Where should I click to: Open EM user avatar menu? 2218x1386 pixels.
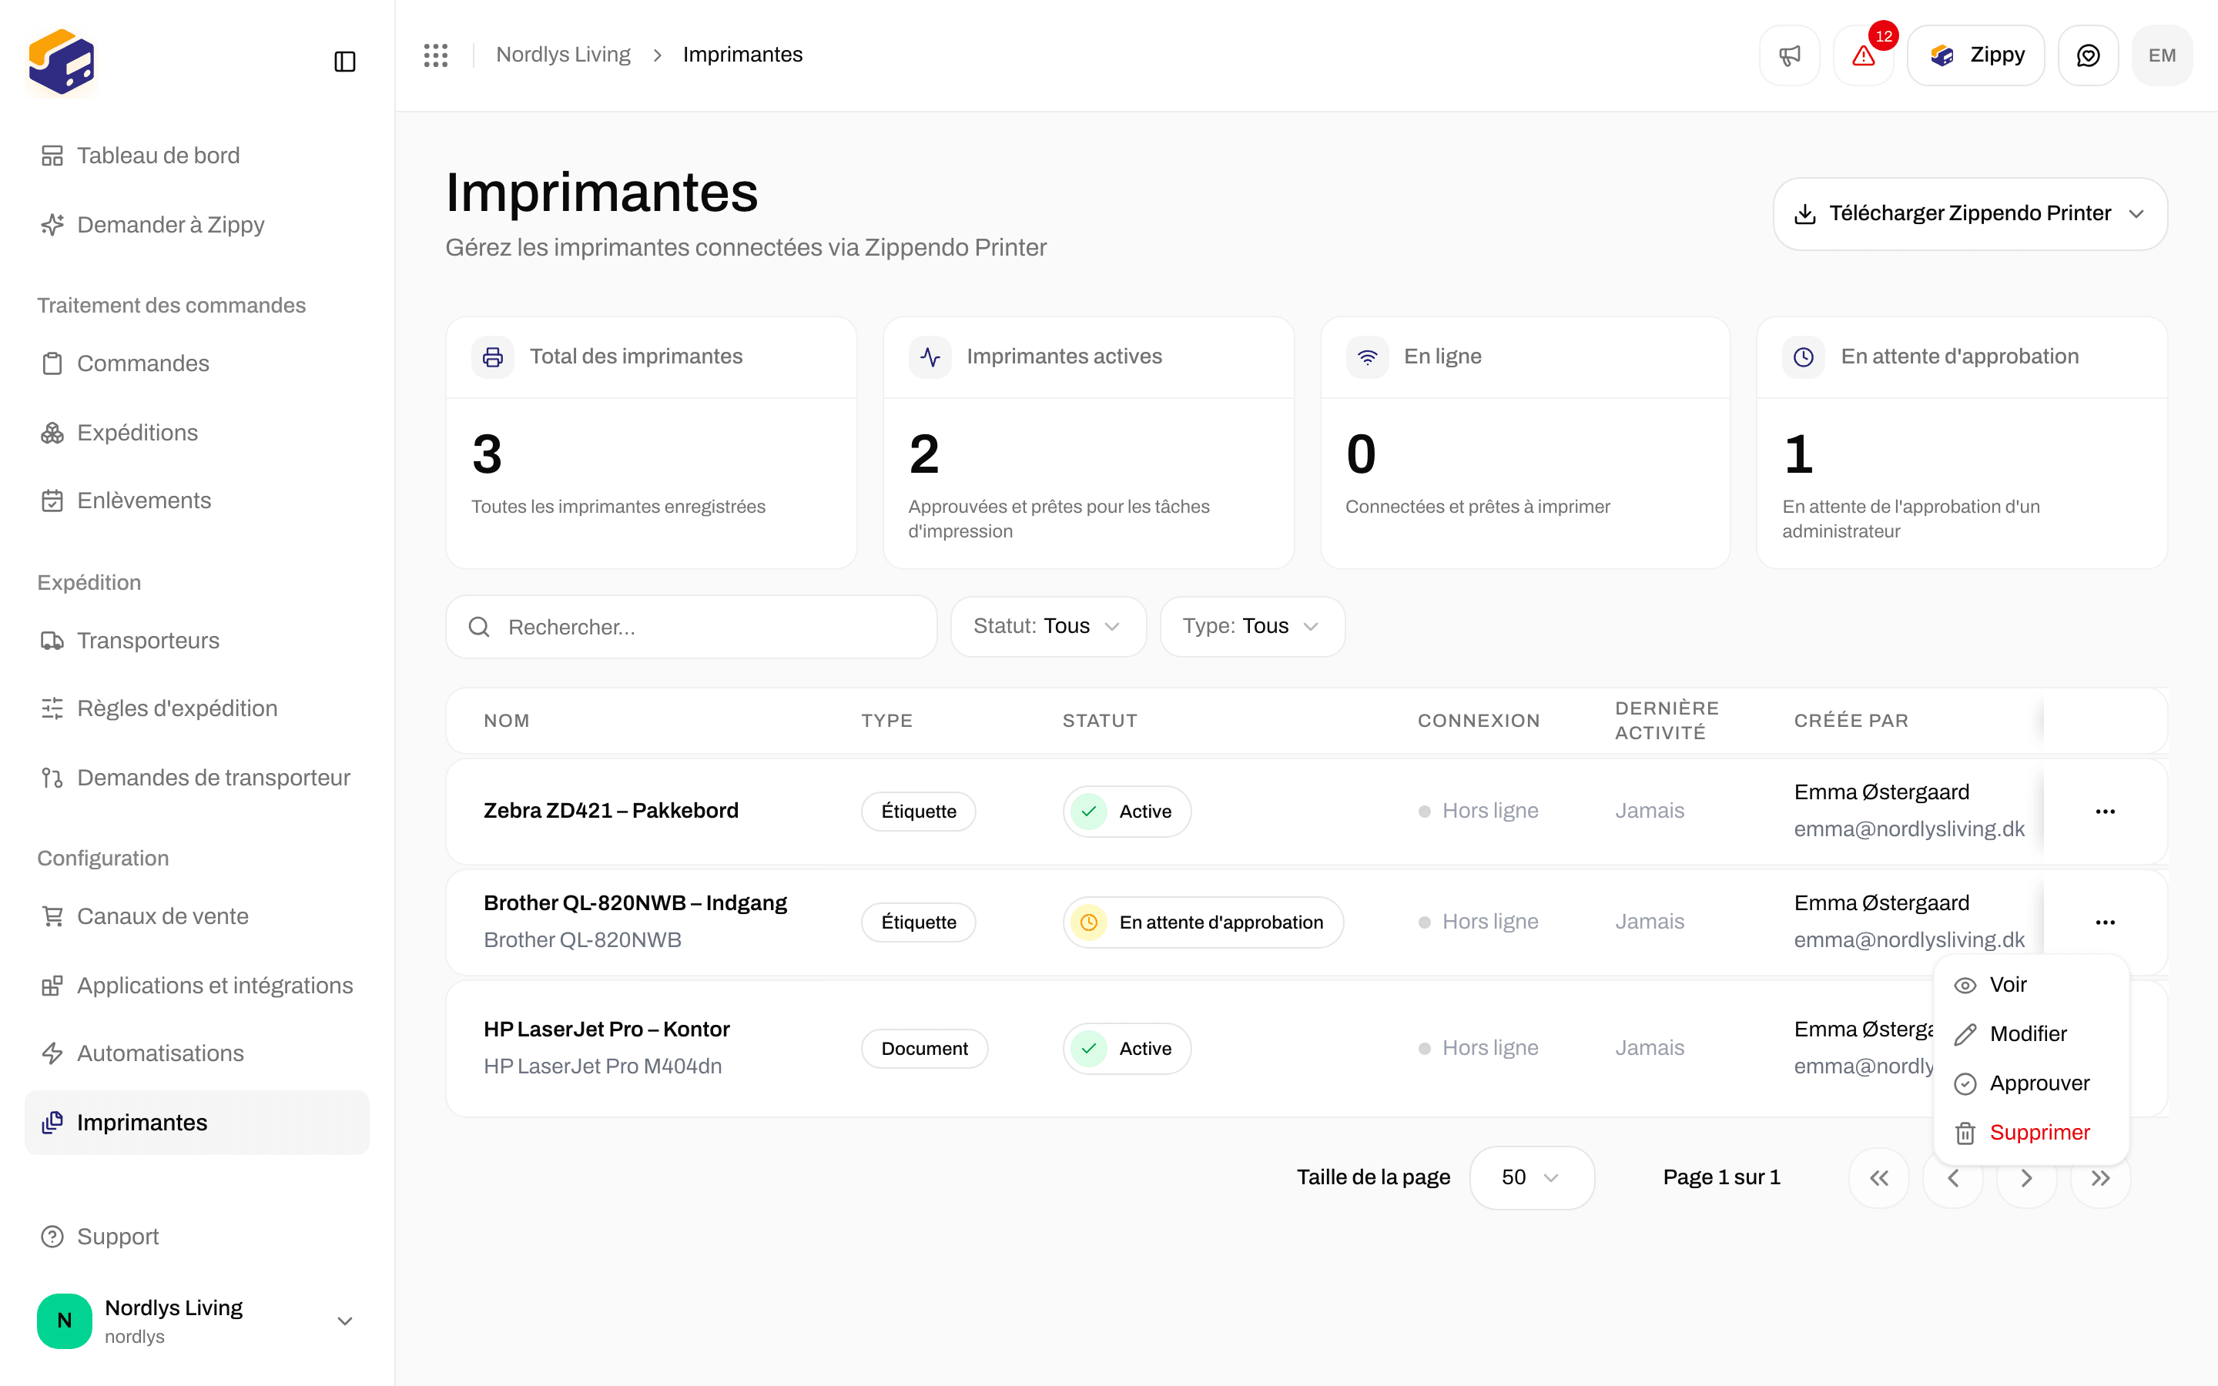(2162, 55)
